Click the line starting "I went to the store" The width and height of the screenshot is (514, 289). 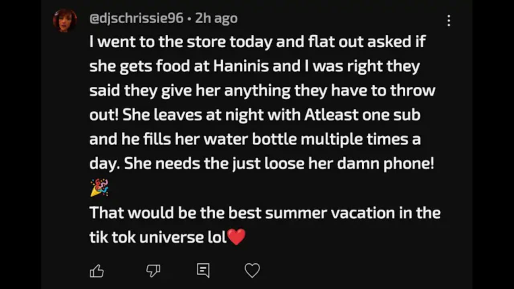[257, 42]
